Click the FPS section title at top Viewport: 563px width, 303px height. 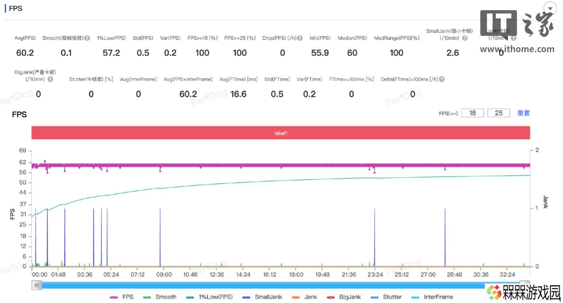pyautogui.click(x=16, y=9)
